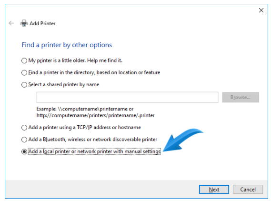This screenshot has height=201, width=271.
Task: Proceed with the Next button
Action: click(x=214, y=190)
